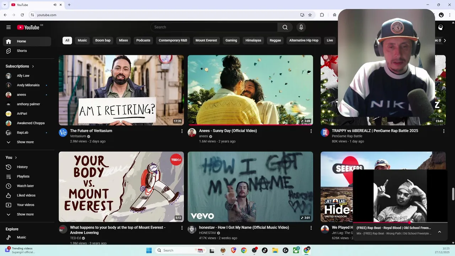Viewport: 455px width, 256px height.
Task: Open Veritasium channel avatar
Action: 63,133
